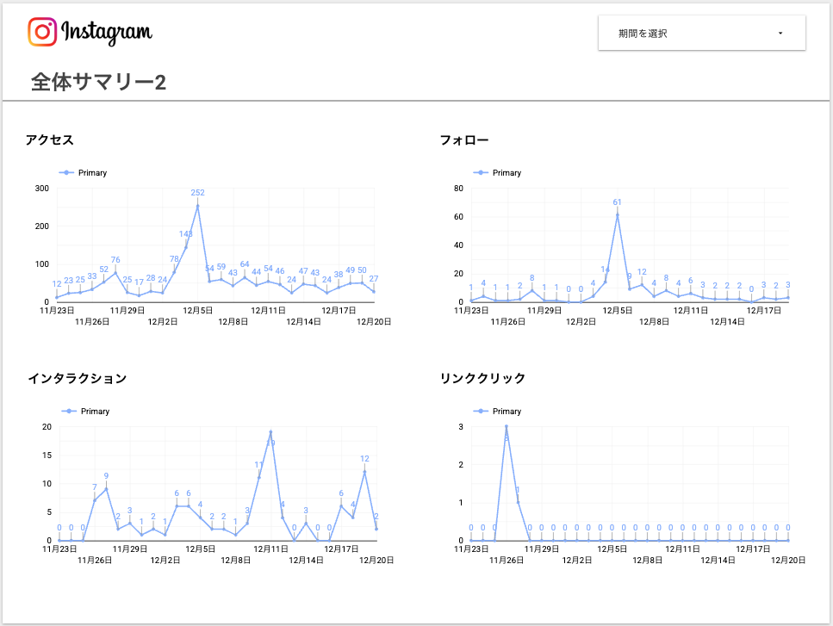Click the 9 data point in インタラクション chart
The width and height of the screenshot is (833, 626).
click(x=106, y=489)
